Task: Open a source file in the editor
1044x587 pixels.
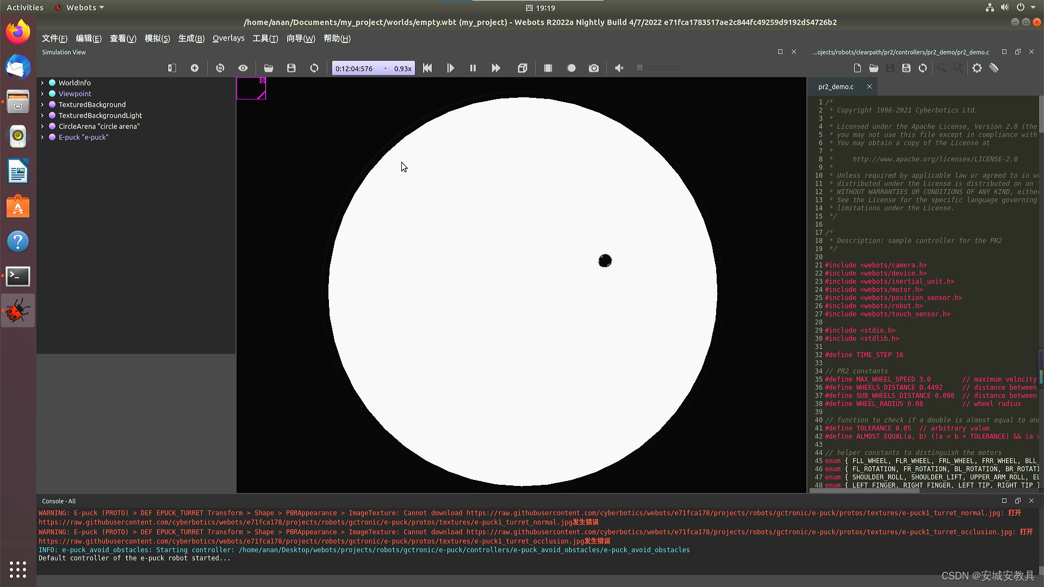Action: 874,68
